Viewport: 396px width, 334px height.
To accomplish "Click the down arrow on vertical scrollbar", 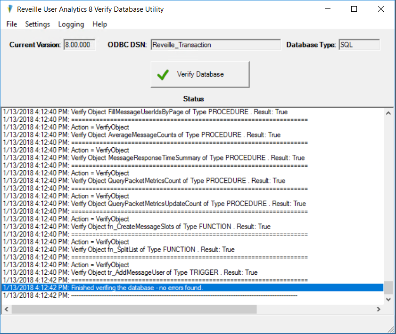I will pyautogui.click(x=388, y=299).
